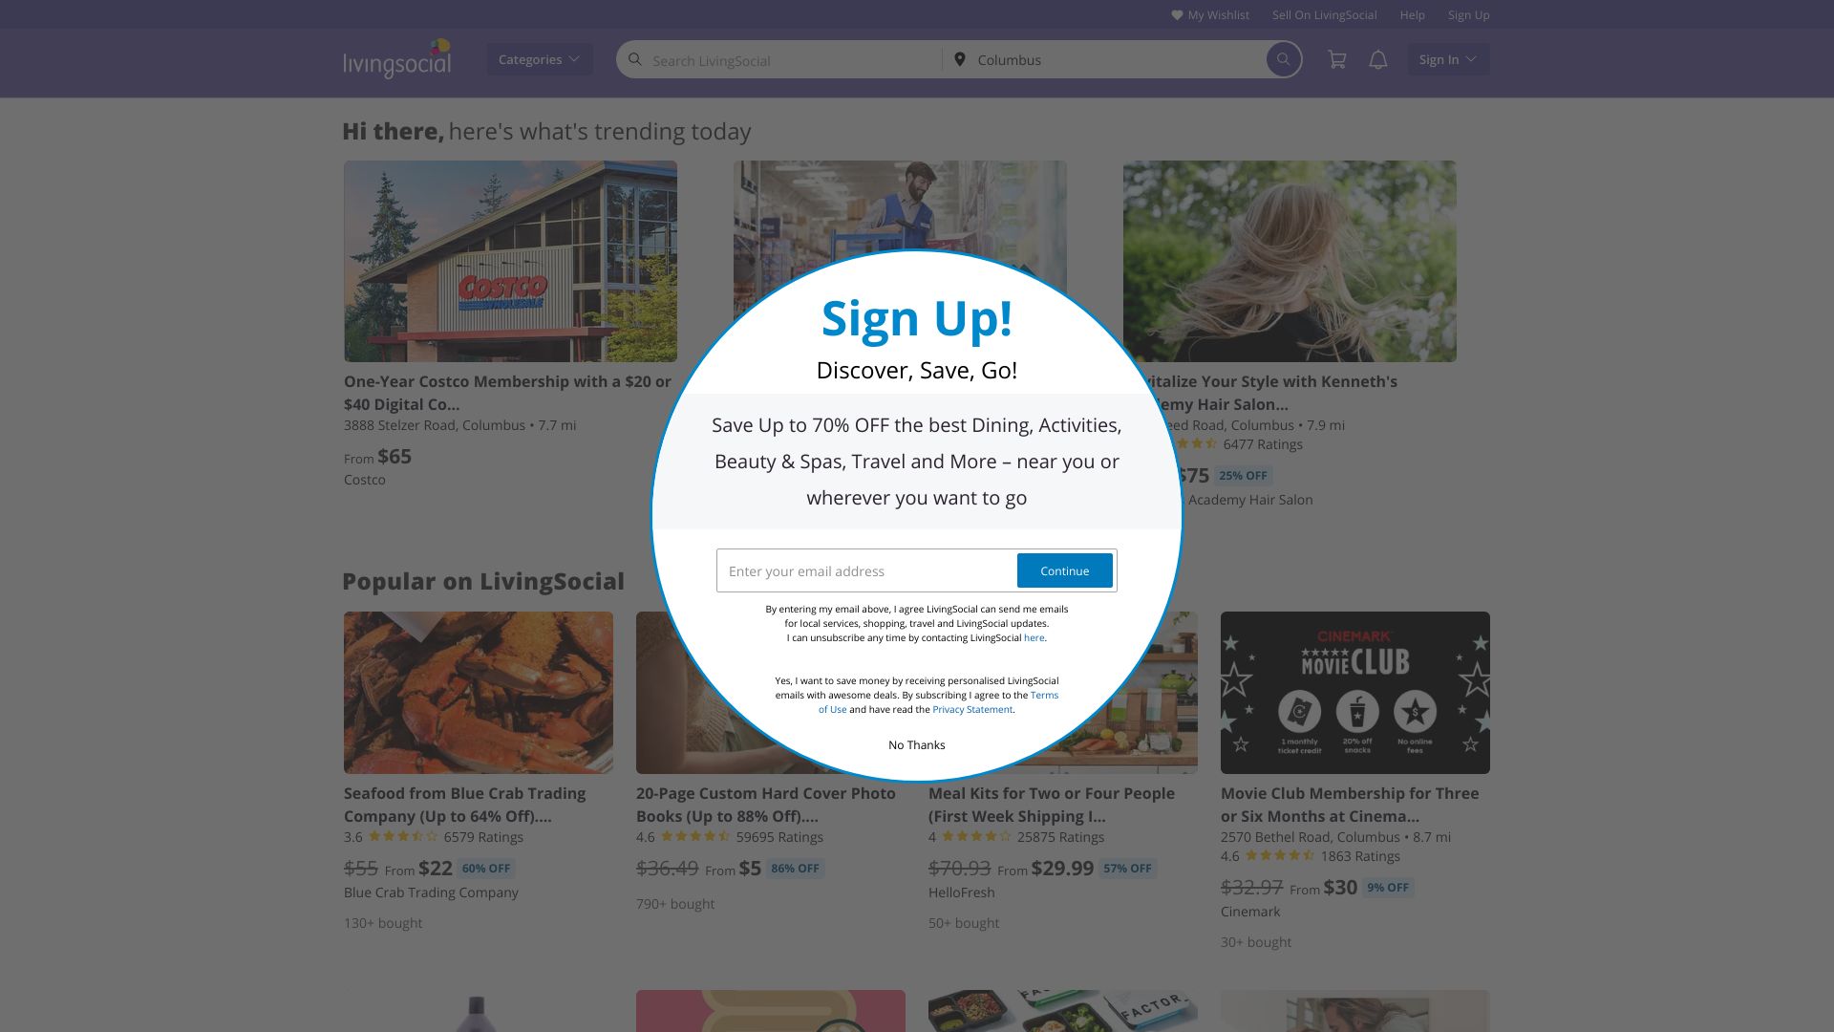The height and width of the screenshot is (1032, 1834).
Task: Click the location pin icon beside Columbus
Action: (x=960, y=59)
